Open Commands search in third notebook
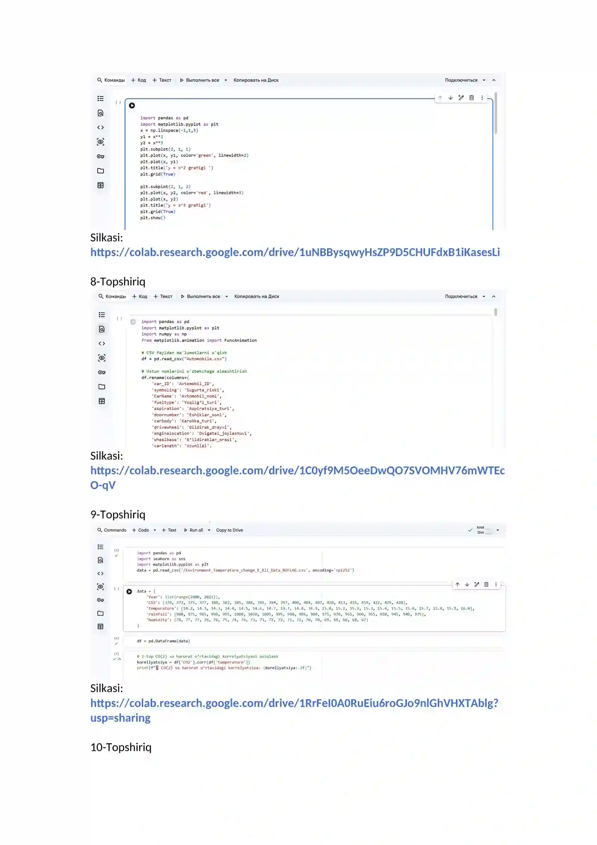597x845 pixels. coord(112,530)
